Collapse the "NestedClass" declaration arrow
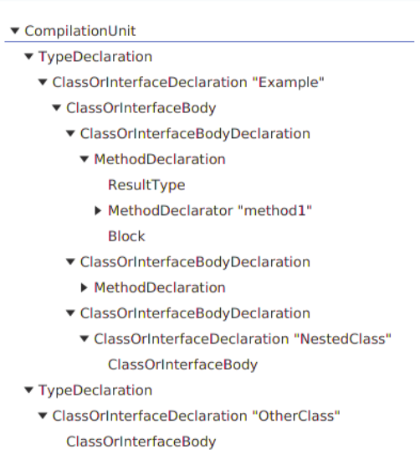The image size is (420, 465). coord(85,338)
